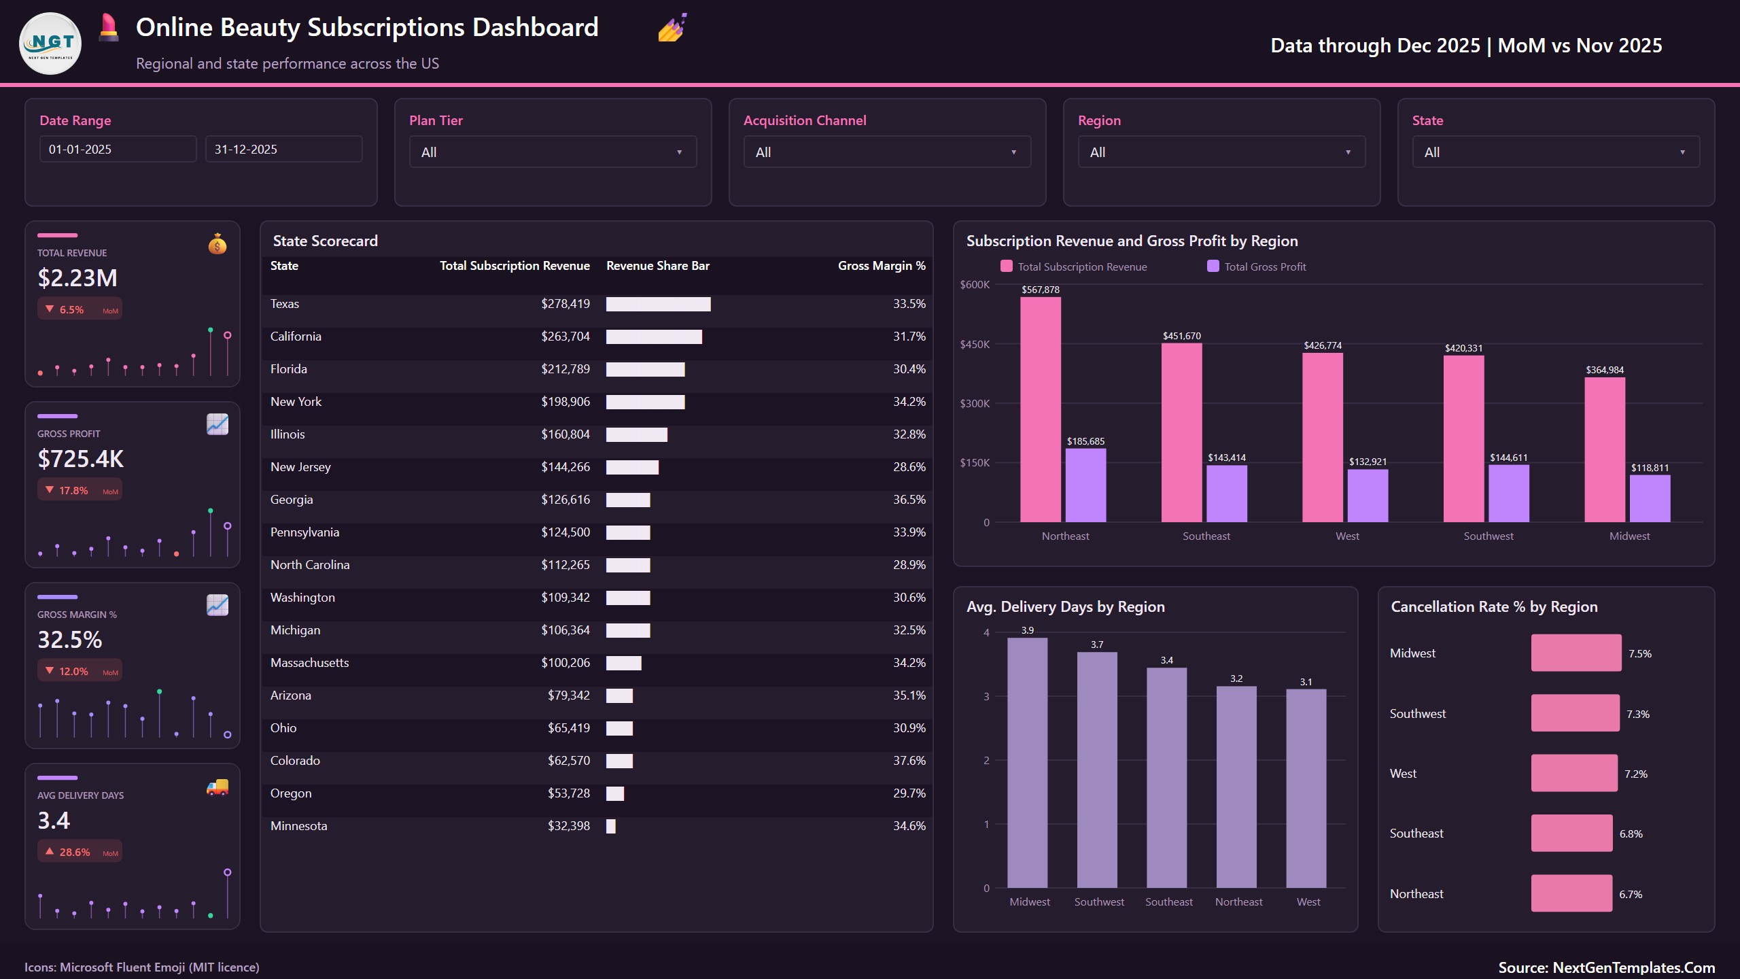Click the comet emoji icon after title

[673, 27]
